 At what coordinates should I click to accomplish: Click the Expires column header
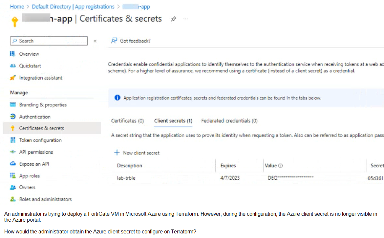pos(228,166)
